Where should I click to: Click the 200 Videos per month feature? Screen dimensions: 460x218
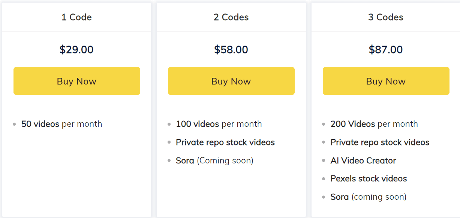click(x=374, y=124)
